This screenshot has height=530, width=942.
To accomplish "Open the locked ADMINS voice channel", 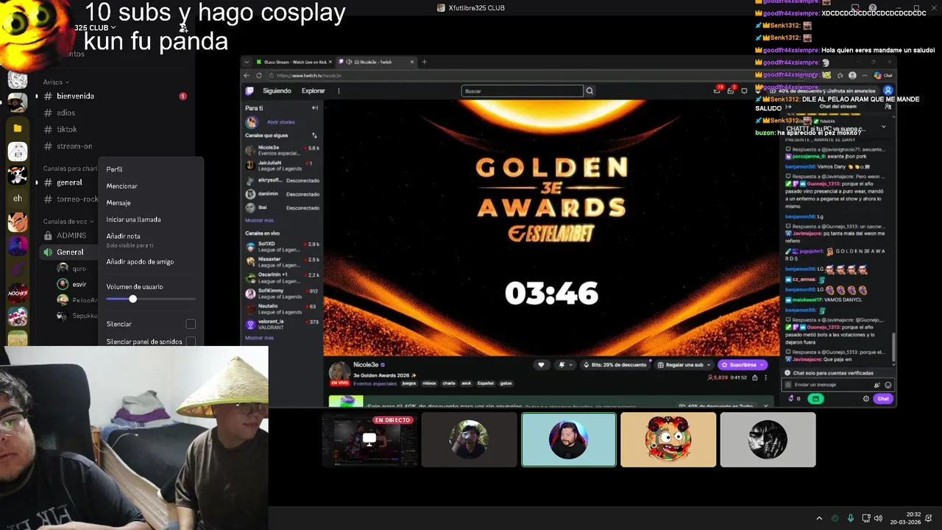I will (x=71, y=236).
